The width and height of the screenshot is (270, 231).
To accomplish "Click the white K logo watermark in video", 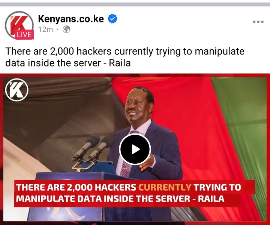I will tap(17, 90).
